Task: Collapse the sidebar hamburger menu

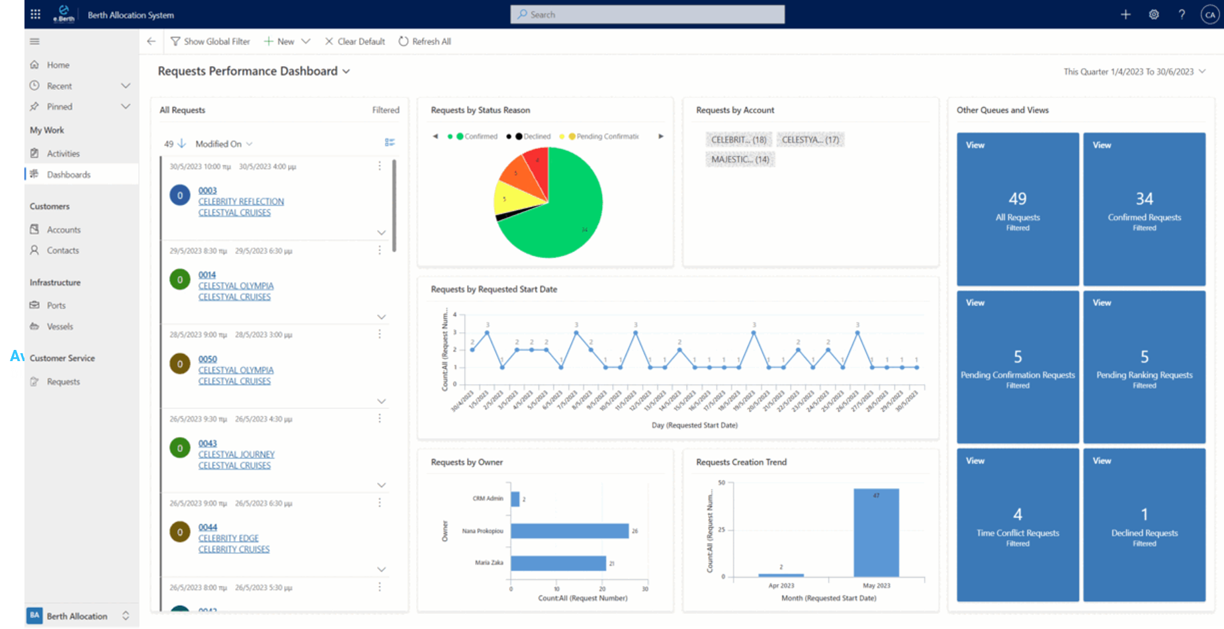Action: point(34,41)
